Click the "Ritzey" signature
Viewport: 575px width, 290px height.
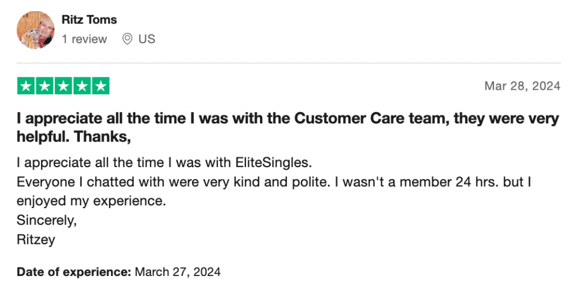click(x=36, y=240)
